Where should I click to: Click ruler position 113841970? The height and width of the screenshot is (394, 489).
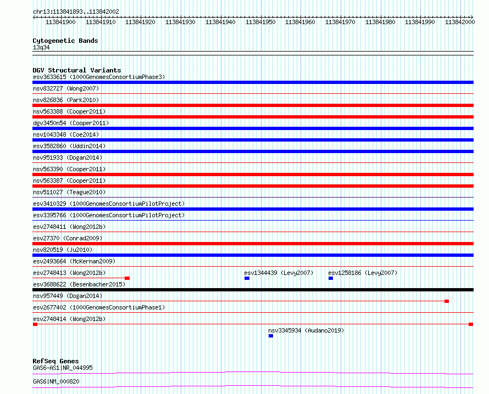[340, 22]
